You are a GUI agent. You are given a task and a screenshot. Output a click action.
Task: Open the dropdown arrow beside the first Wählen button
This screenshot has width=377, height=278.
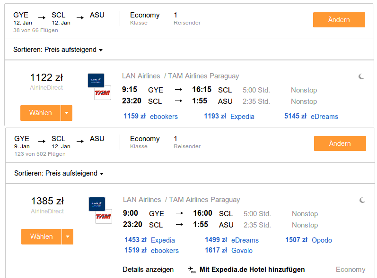pyautogui.click(x=67, y=113)
